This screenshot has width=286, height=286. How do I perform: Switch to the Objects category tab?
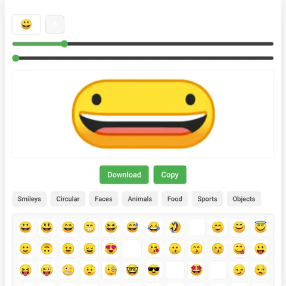coord(244,199)
